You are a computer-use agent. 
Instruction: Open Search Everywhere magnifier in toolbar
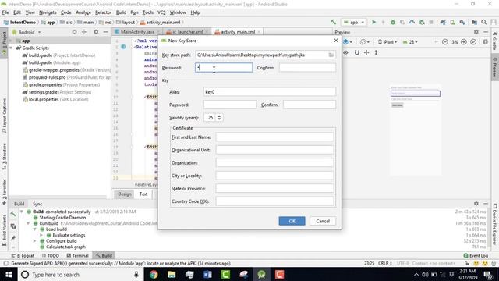click(483, 23)
